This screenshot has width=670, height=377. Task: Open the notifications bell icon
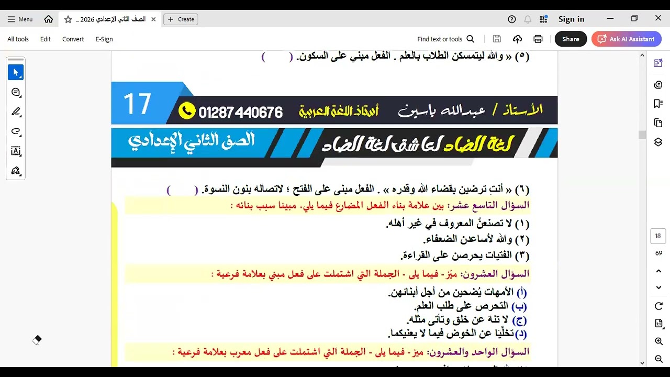pyautogui.click(x=528, y=19)
